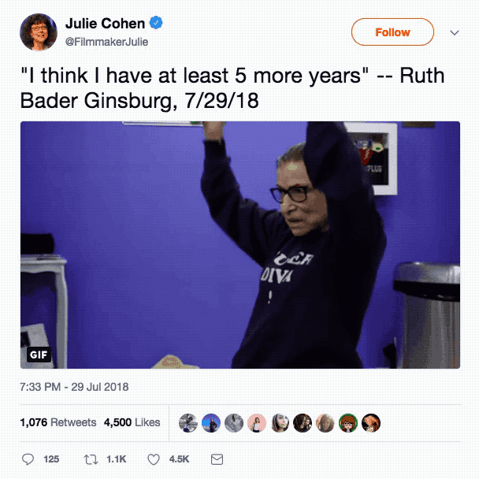Screen dimensions: 479x479
Task: Retweet using the arrows icon
Action: tap(91, 459)
